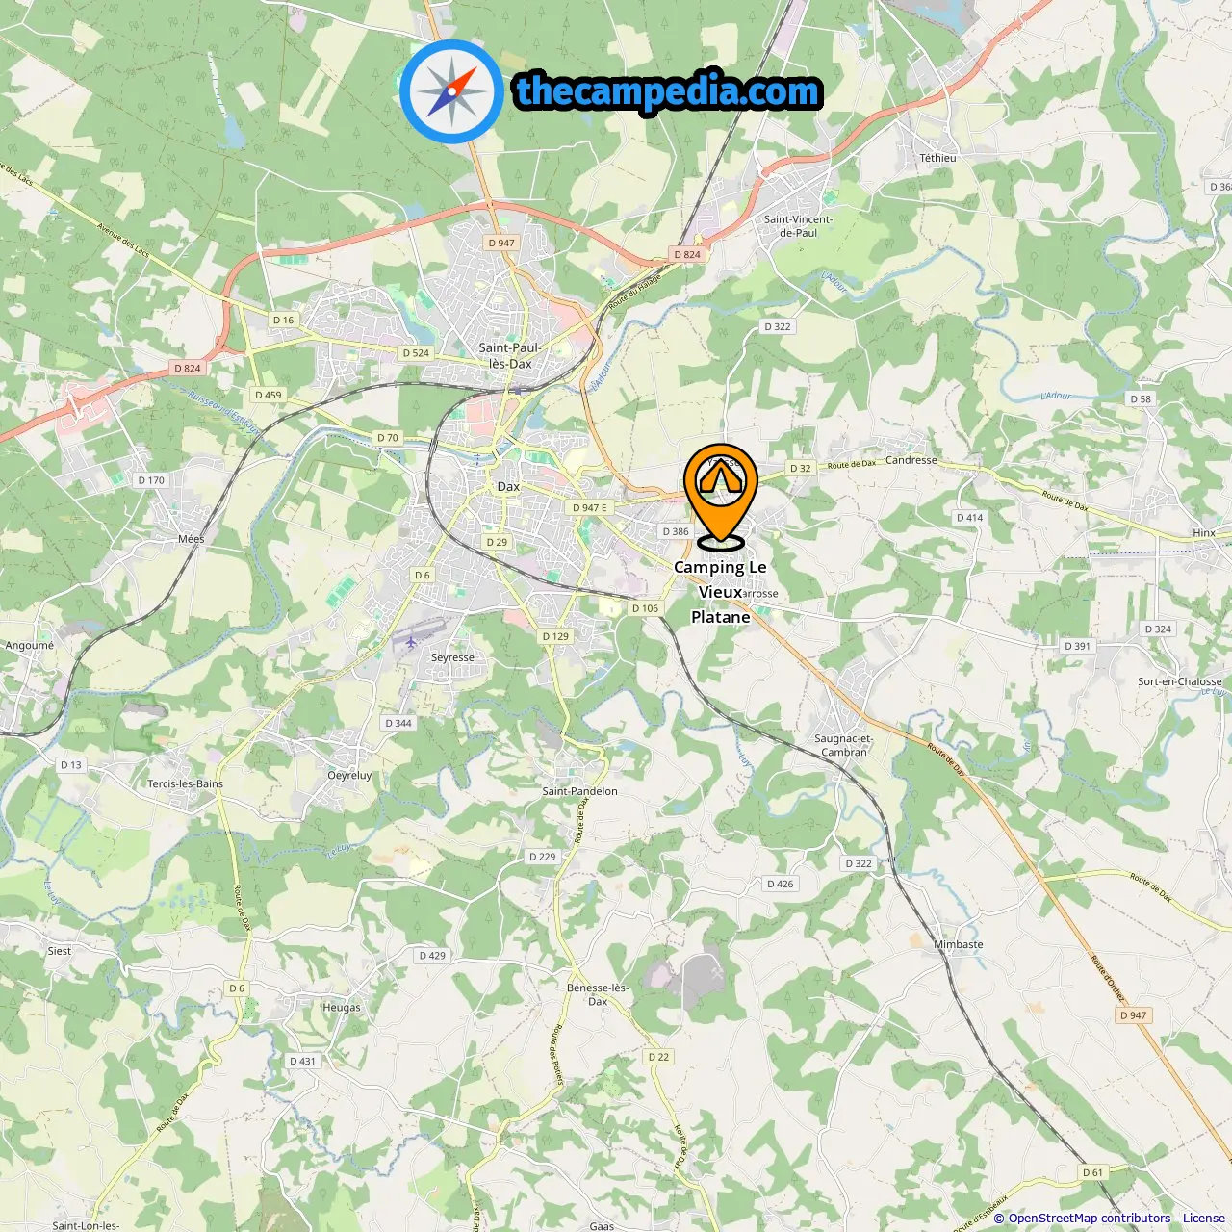
Task: Click the airplane airport icon near Seyresse
Action: [x=411, y=642]
